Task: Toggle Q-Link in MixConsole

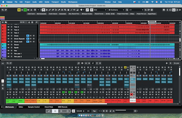Action: click(176, 63)
